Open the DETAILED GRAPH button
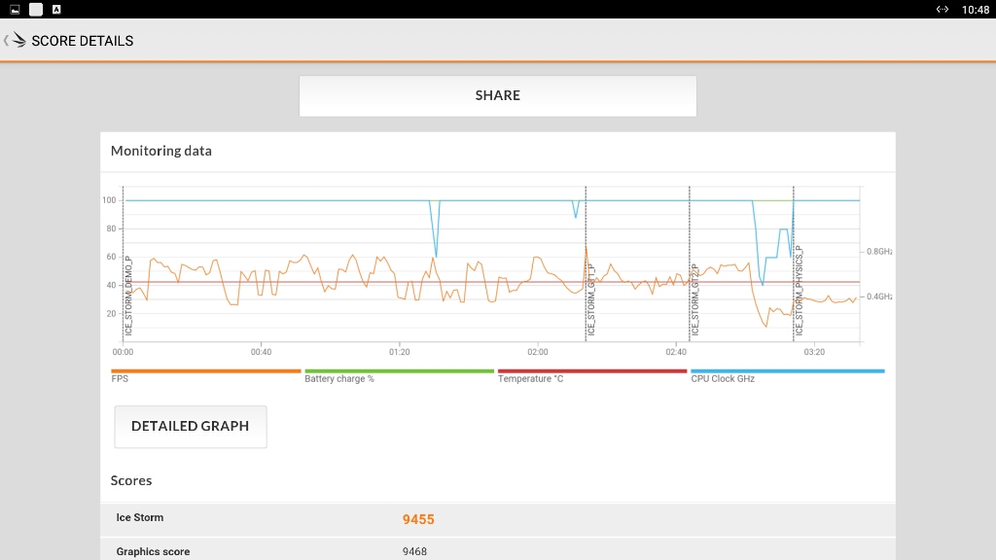 click(x=191, y=427)
